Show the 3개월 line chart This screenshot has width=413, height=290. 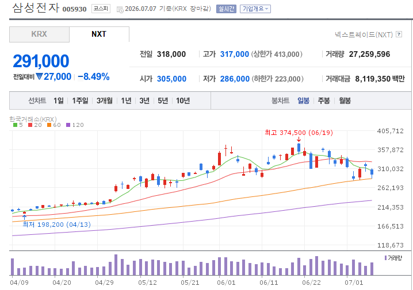pos(104,100)
